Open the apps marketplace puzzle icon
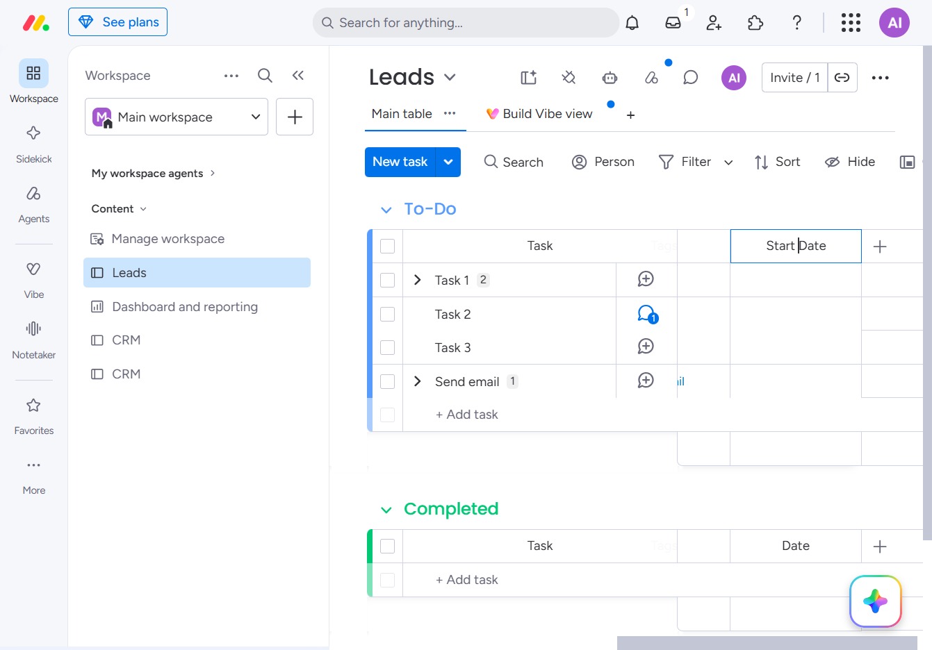Viewport: 932px width, 650px height. pyautogui.click(x=755, y=23)
